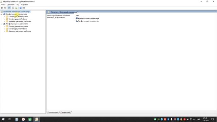Select root node Политика "Локальный компьютер" in tree
217x122 pixels.
pos(17,12)
